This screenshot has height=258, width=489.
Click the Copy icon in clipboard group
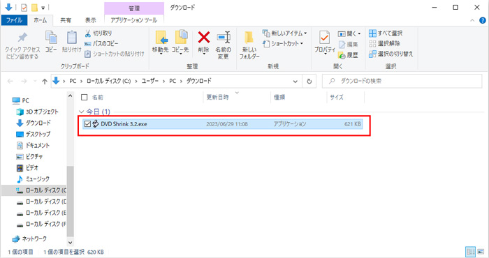pos(51,38)
